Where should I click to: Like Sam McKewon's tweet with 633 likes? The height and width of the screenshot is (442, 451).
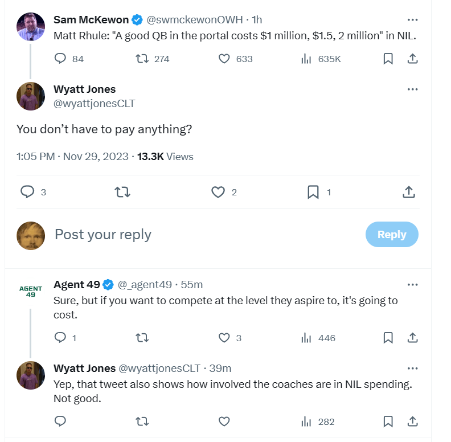[224, 59]
